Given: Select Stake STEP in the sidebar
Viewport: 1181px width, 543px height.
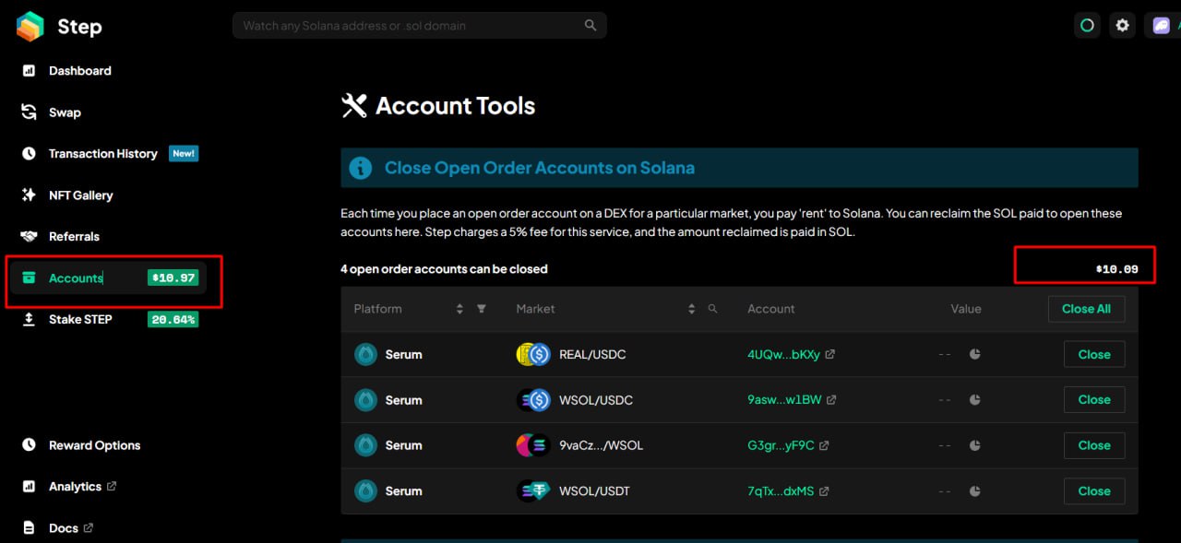Looking at the screenshot, I should coord(80,320).
